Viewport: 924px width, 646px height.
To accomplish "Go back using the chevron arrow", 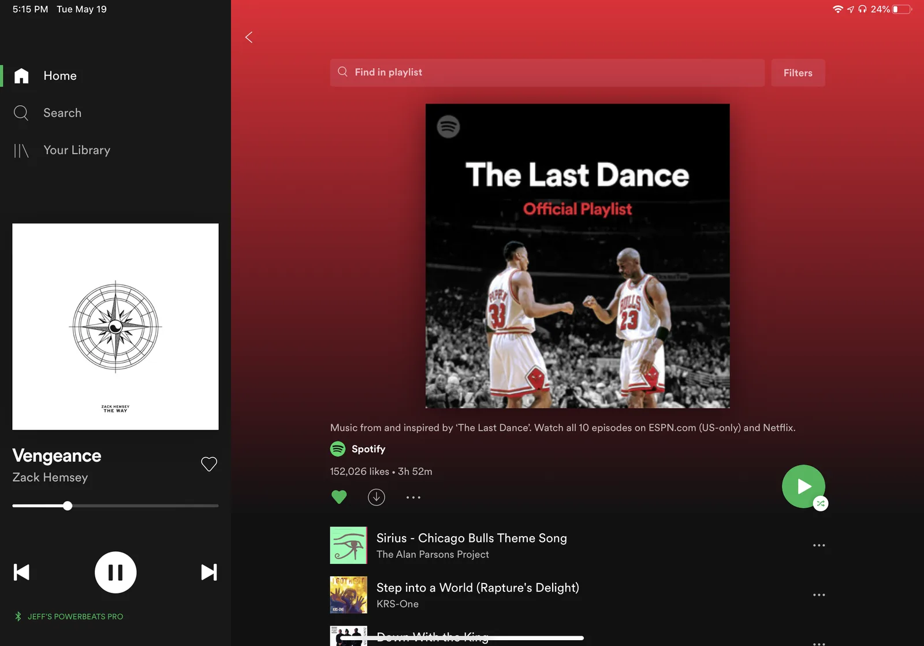I will [249, 38].
